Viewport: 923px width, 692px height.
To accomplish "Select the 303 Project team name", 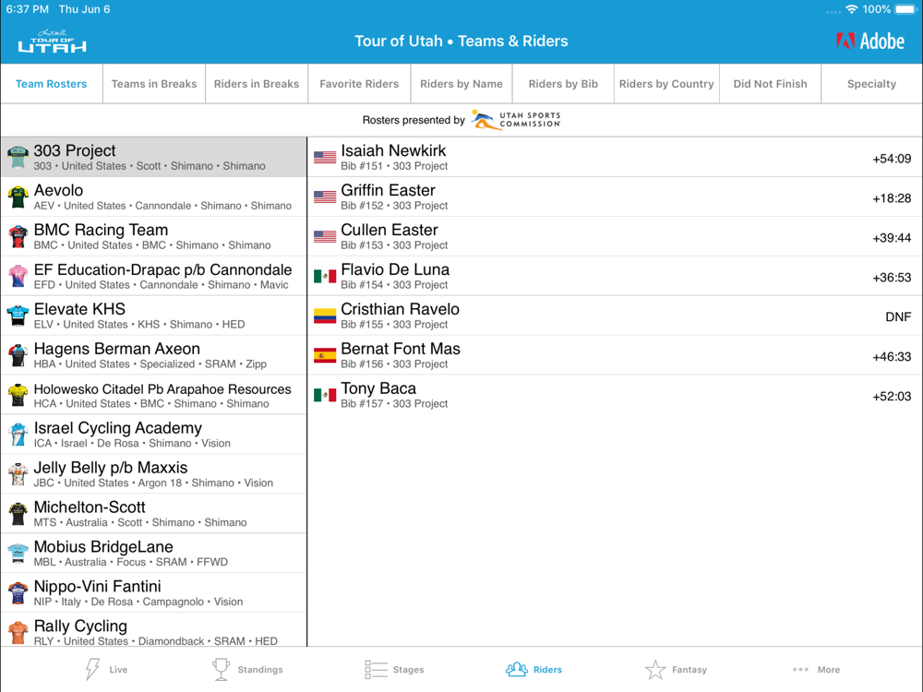I will (75, 150).
